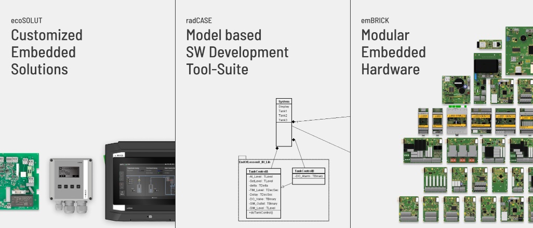Viewport: 533px width, 228px height.
Task: Click the -delta : TDelta attribute
Action: click(258, 185)
